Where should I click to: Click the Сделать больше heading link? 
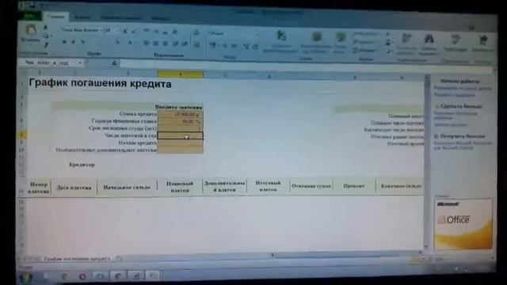pos(461,106)
